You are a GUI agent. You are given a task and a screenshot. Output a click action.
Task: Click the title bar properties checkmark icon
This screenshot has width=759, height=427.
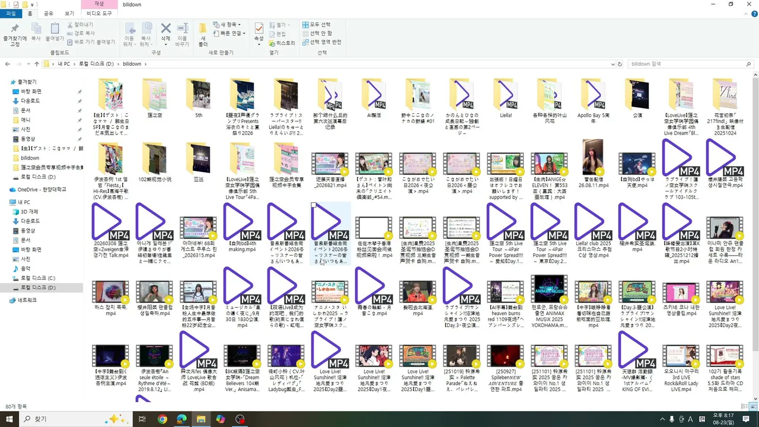tap(15, 4)
